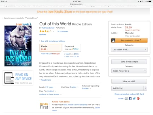
Task: Open the new Kindle Store link
Action: (x=59, y=12)
